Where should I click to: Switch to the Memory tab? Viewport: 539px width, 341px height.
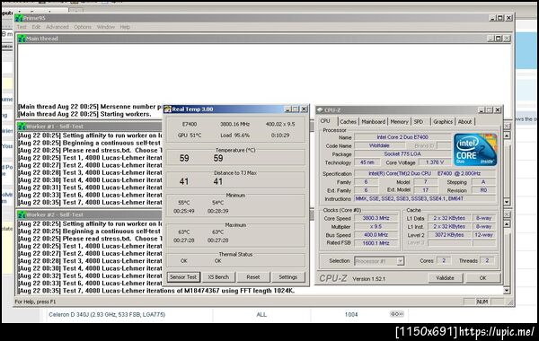[399, 121]
